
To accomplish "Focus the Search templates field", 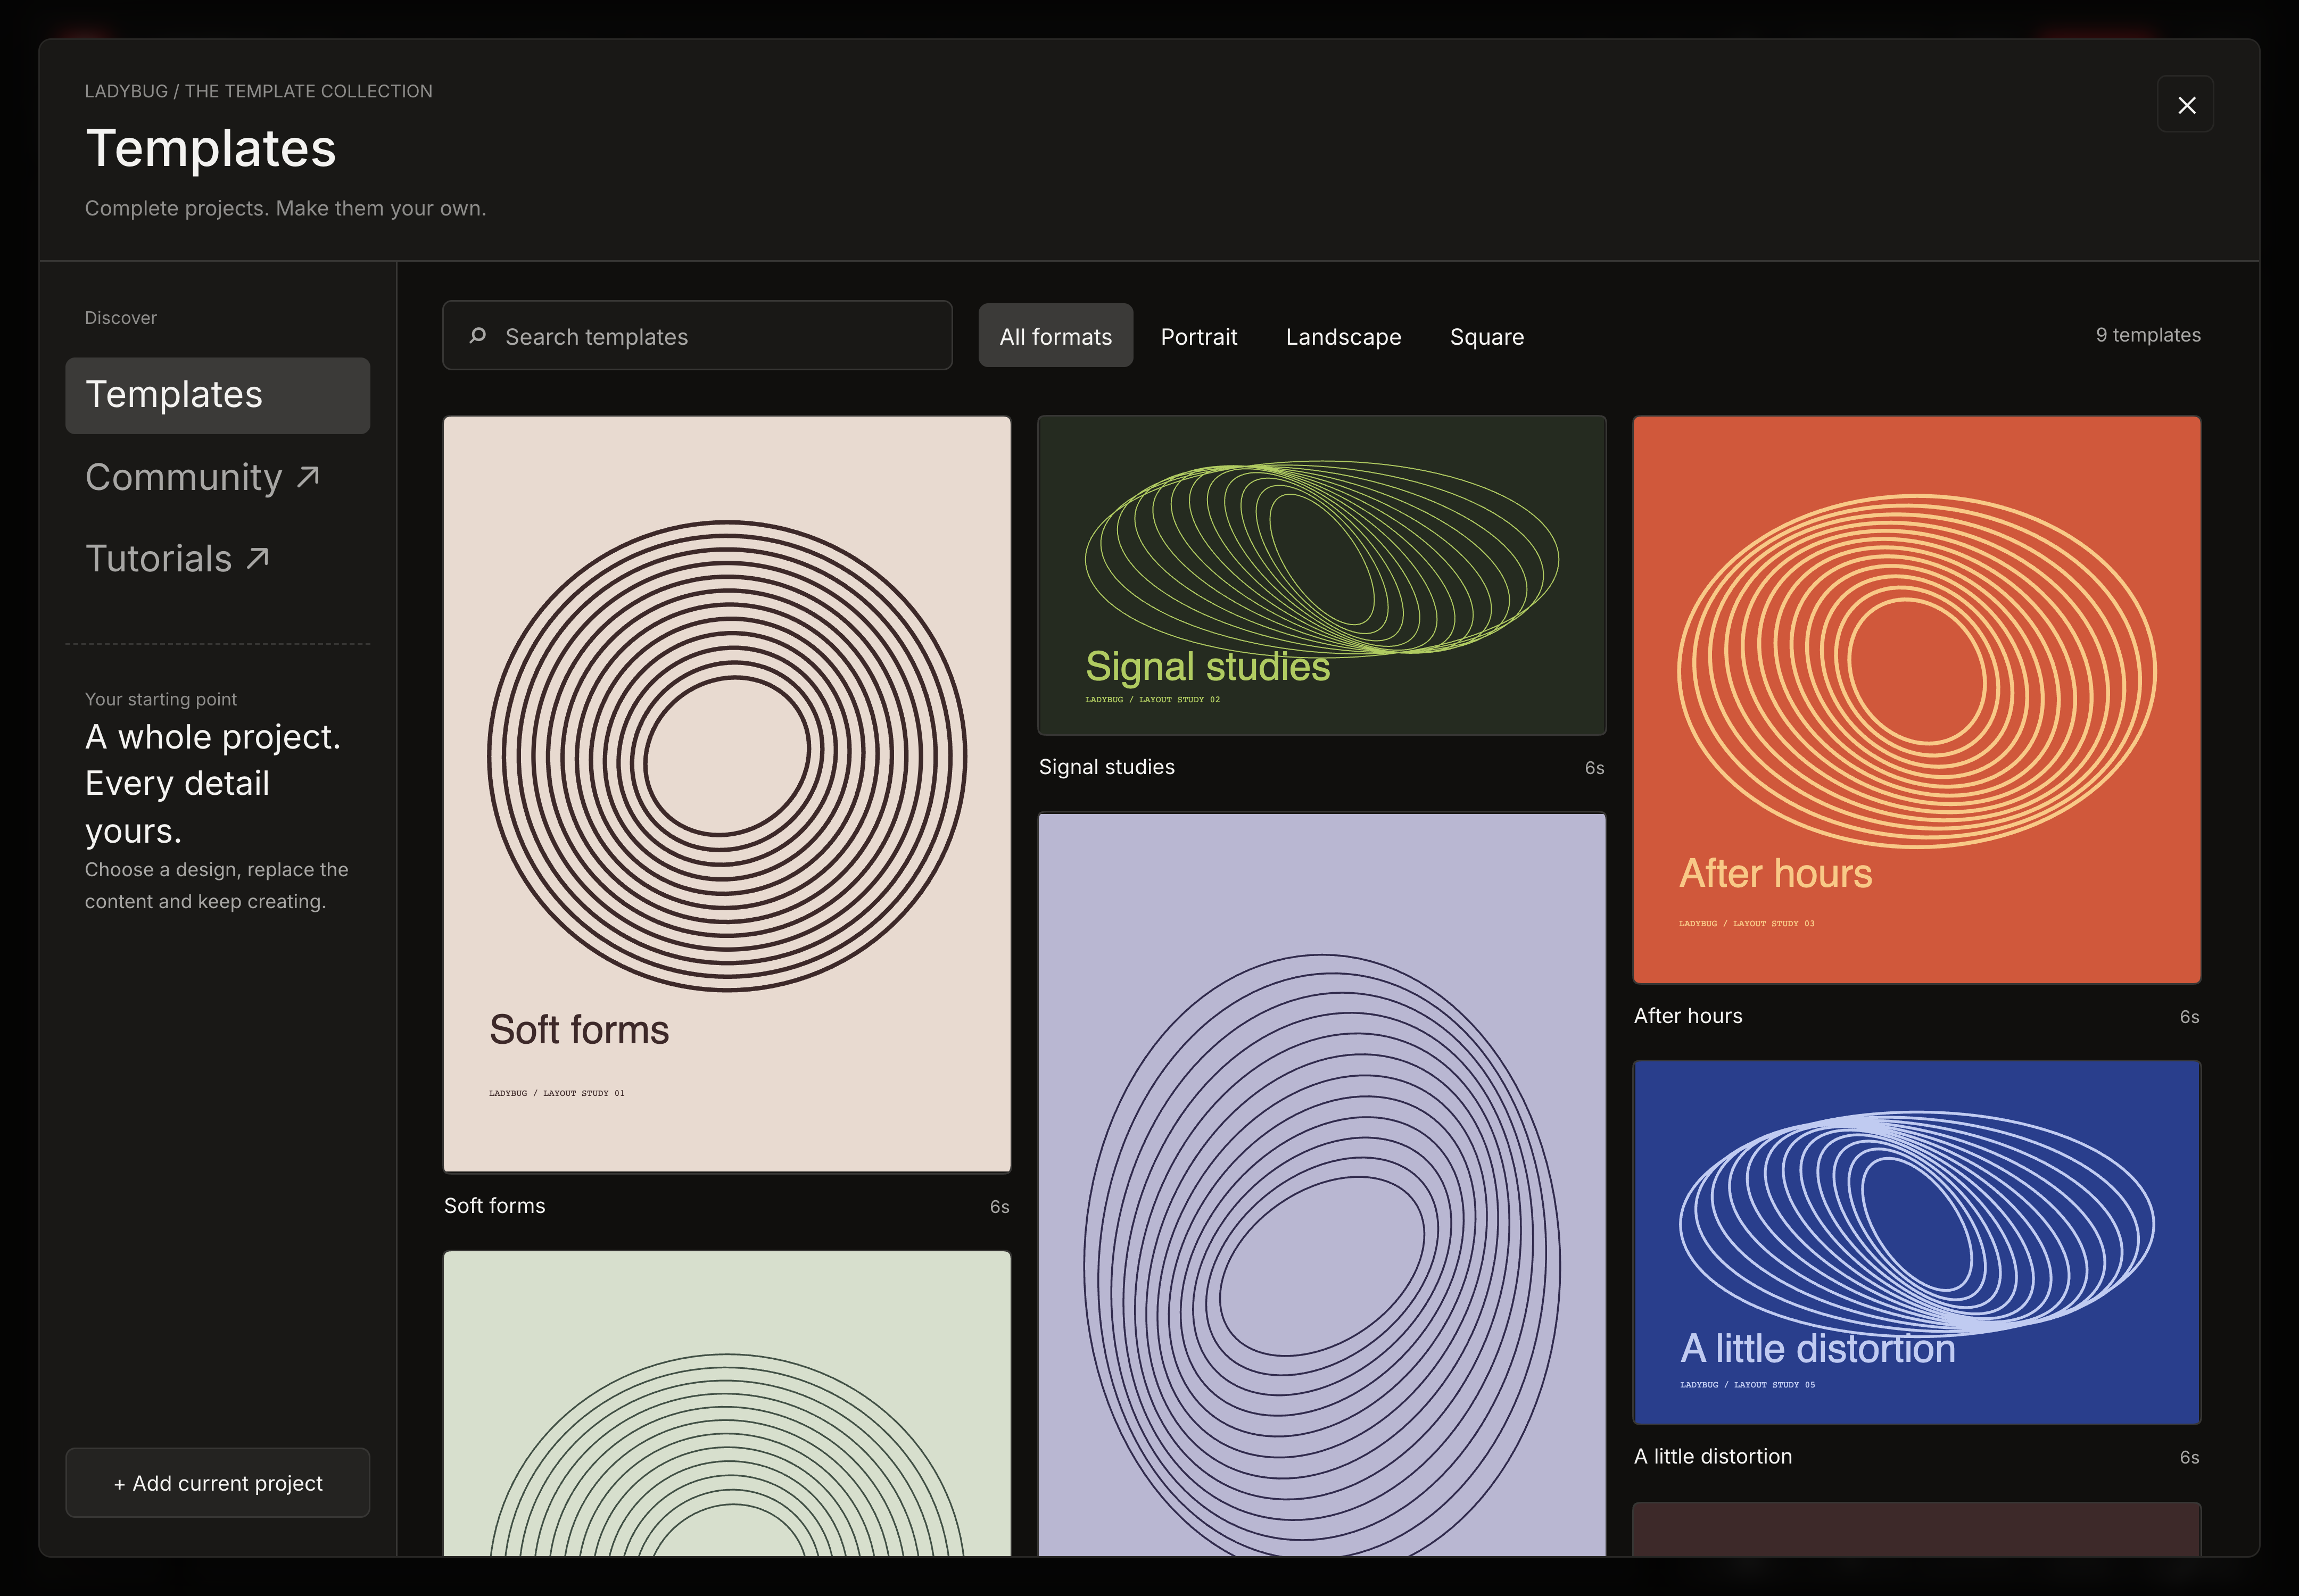I will tap(697, 336).
